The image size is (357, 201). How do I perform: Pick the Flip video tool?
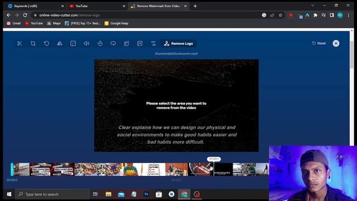[60, 44]
